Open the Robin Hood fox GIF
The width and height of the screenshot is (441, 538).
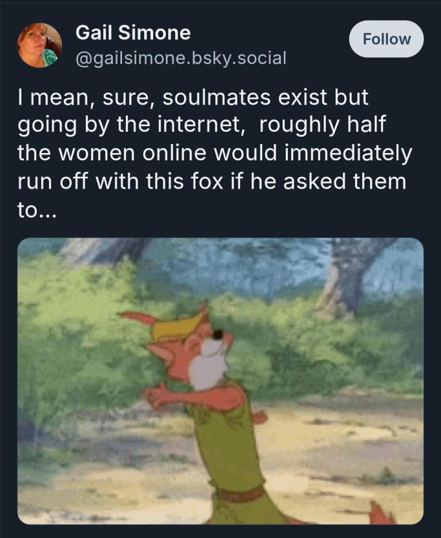point(220,381)
